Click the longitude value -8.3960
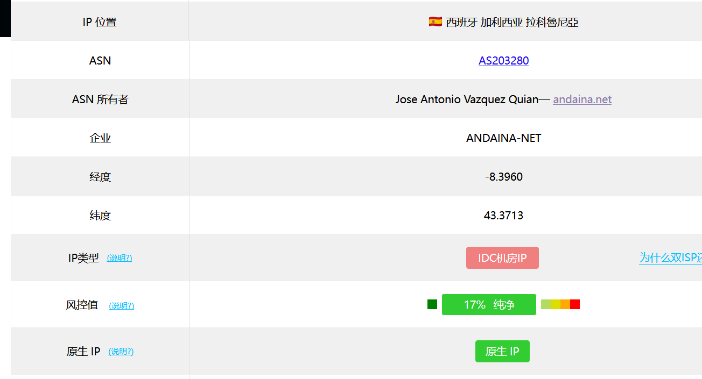 pyautogui.click(x=503, y=177)
